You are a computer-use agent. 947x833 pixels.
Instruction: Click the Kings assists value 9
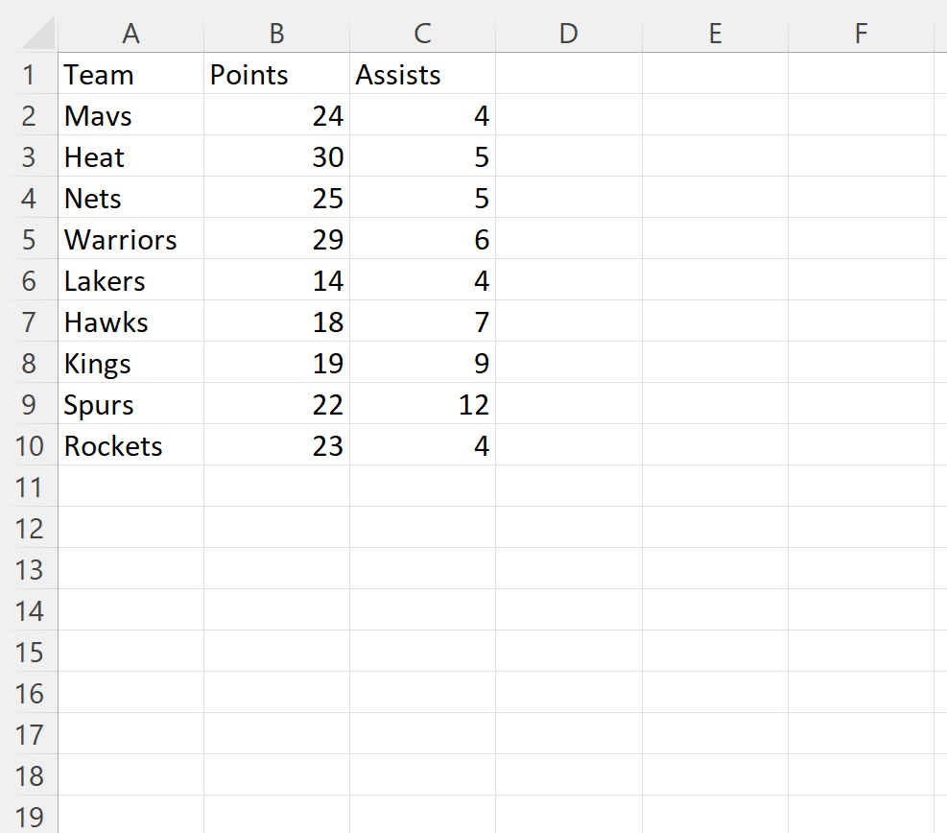coord(423,364)
